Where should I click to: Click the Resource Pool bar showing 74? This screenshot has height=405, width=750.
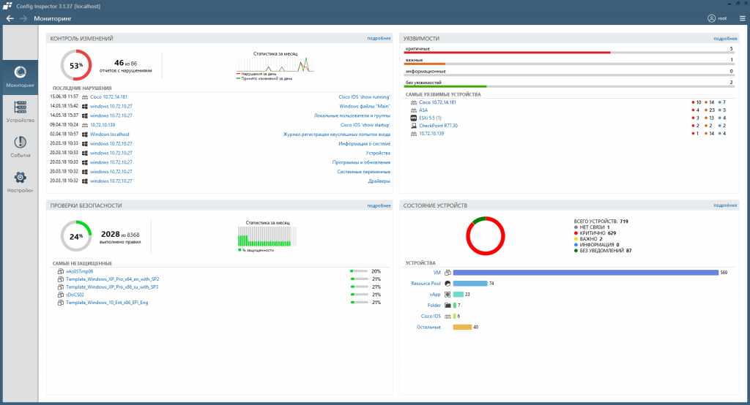coord(470,283)
